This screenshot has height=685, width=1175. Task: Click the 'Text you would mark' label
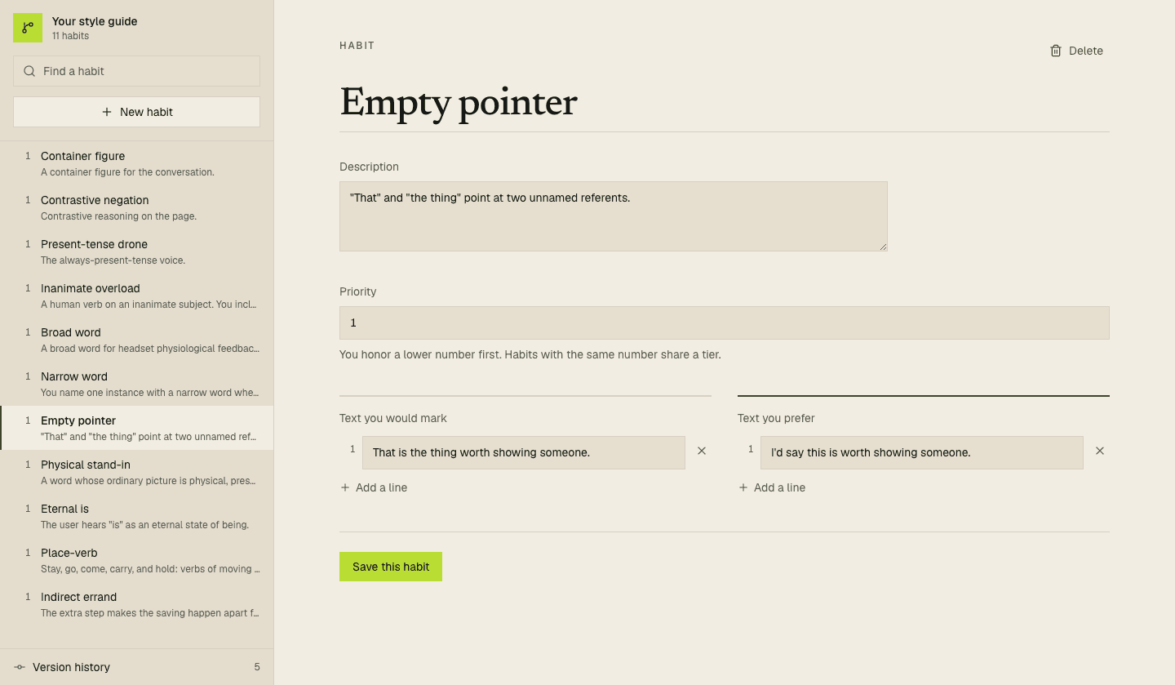coord(393,418)
